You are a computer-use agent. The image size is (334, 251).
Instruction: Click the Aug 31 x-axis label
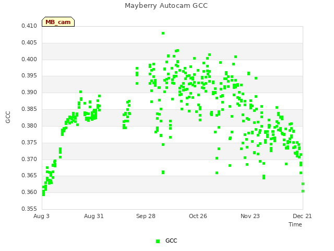point(94,216)
